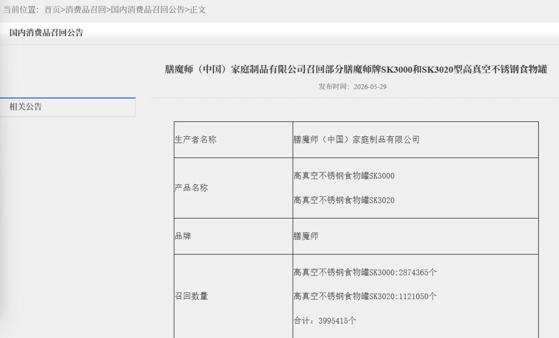Click the 品牌 label cell
559x338 pixels.
233,236
